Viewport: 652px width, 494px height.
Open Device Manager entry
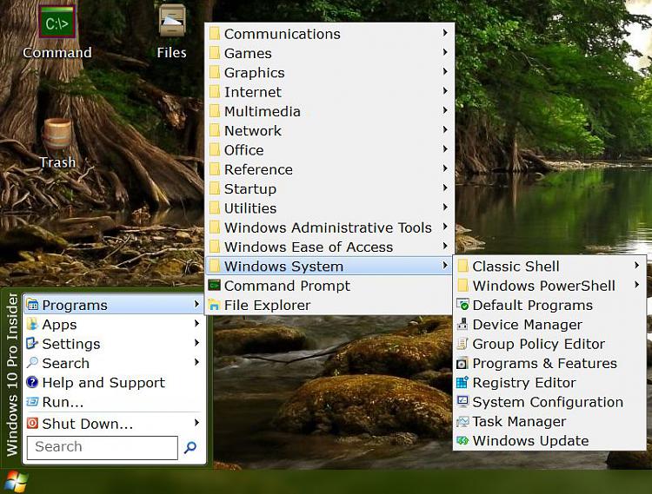click(549, 324)
